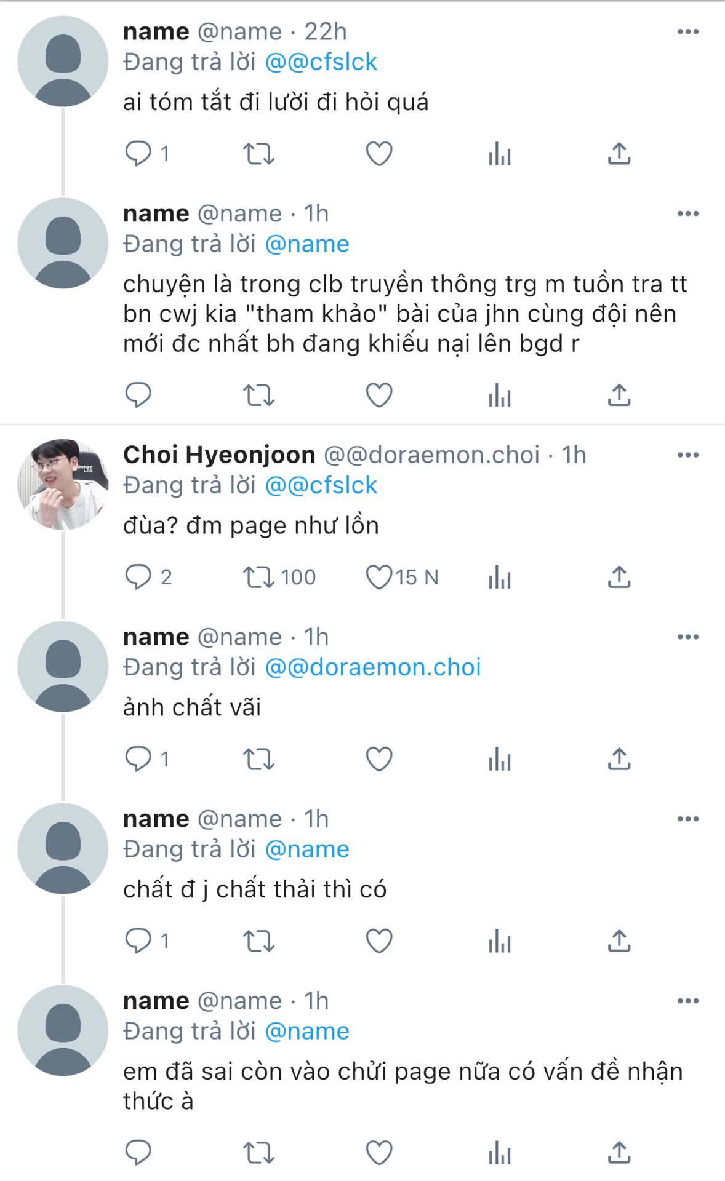Like Choi Hyeonjoon's tweet with 15 N likes

(379, 577)
